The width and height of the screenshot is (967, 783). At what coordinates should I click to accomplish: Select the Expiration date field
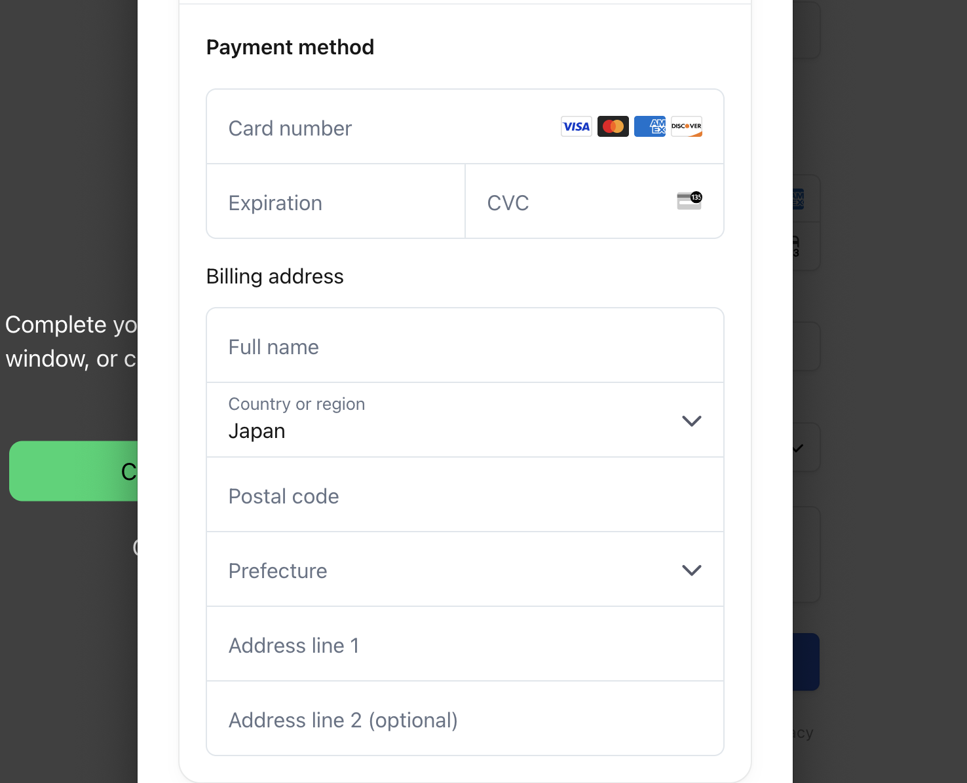click(x=335, y=202)
